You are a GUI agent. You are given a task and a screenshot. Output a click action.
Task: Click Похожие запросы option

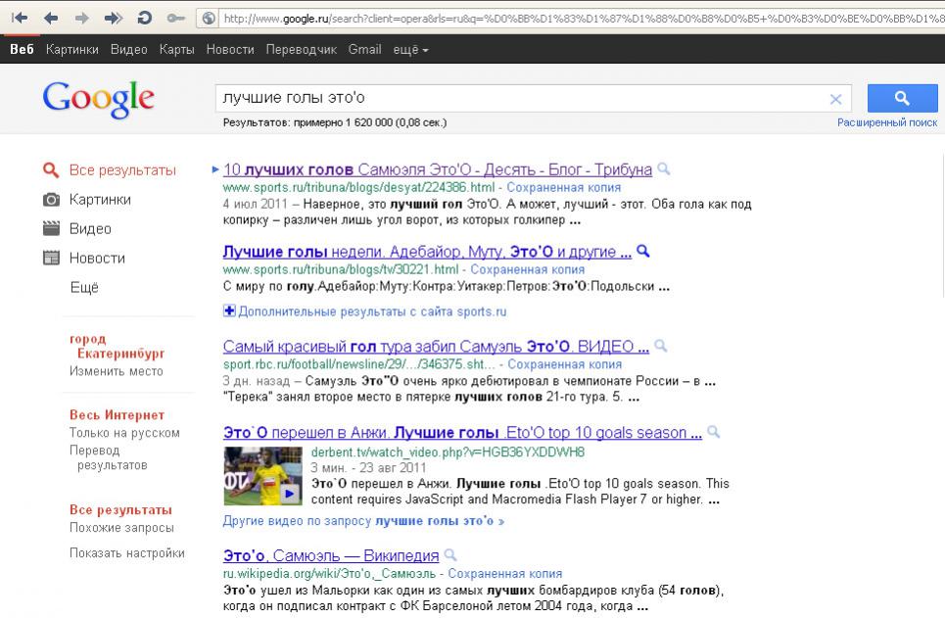pos(121,528)
